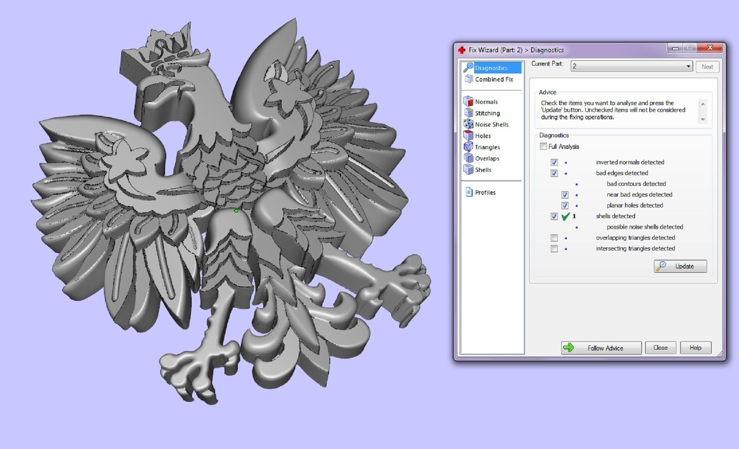The height and width of the screenshot is (449, 739).
Task: Uncheck inverted normals detected
Action: (554, 162)
